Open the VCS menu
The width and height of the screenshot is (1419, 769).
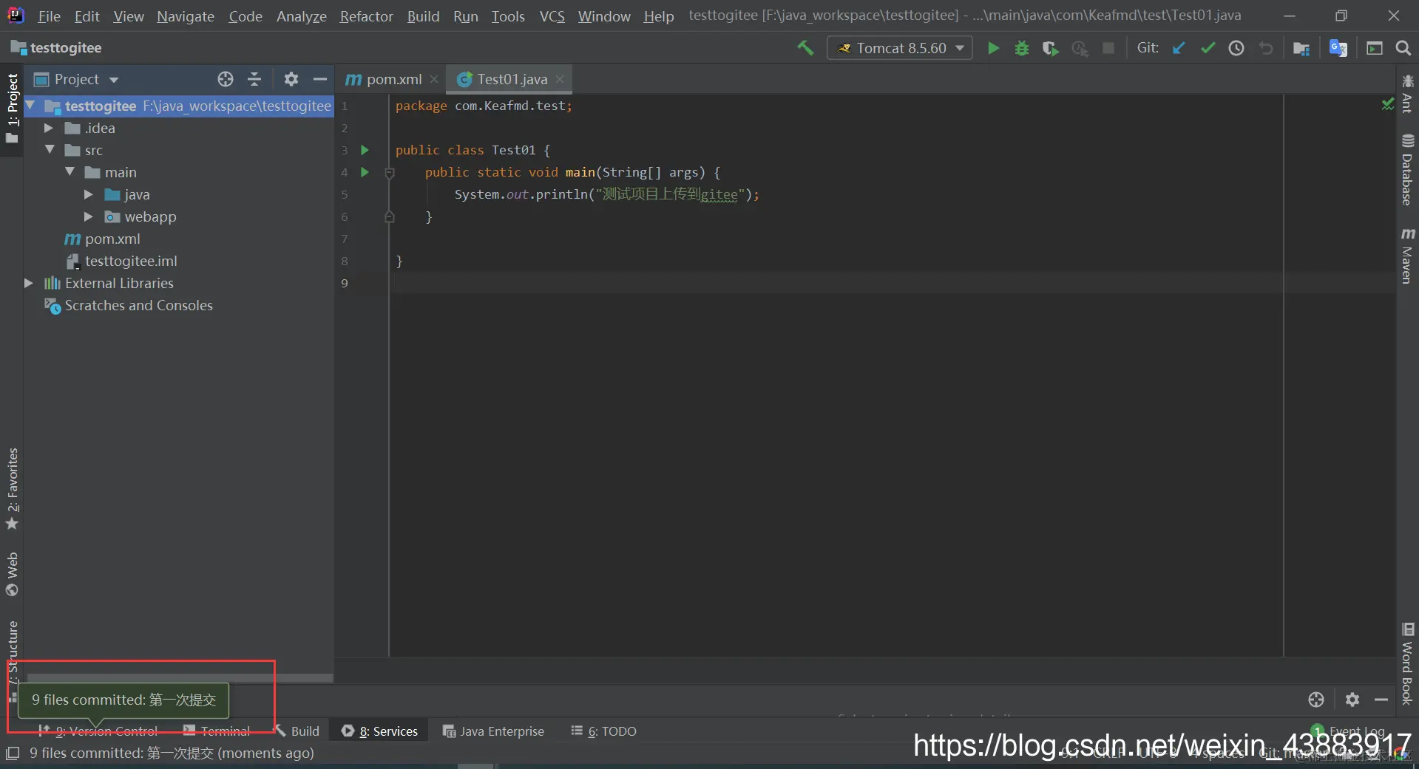click(552, 16)
